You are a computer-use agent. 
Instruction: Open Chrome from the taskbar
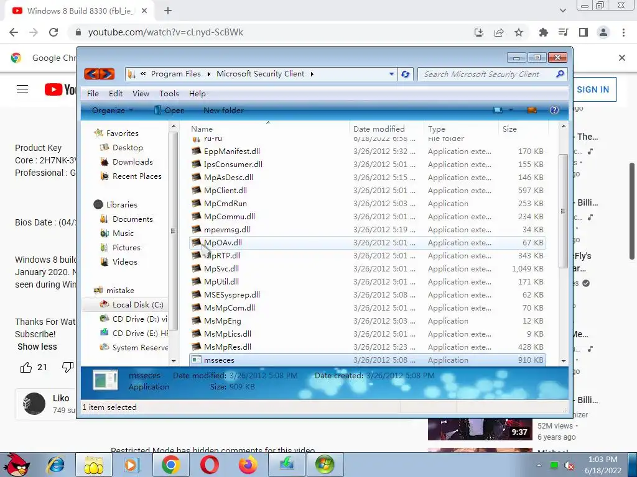(170, 465)
